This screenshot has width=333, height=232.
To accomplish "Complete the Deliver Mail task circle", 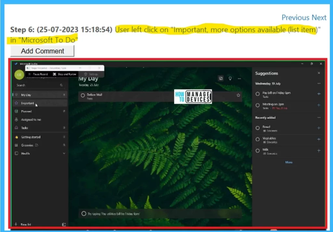I will pos(83,95).
